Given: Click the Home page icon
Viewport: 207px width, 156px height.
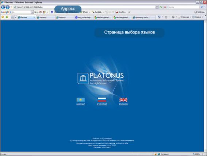Looking at the screenshot, I should pos(159,17).
